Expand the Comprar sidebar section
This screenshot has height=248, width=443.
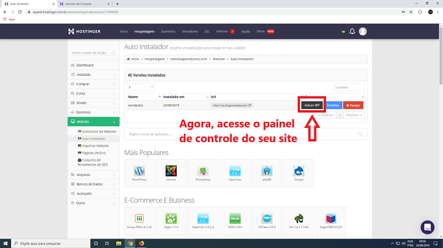tap(93, 84)
